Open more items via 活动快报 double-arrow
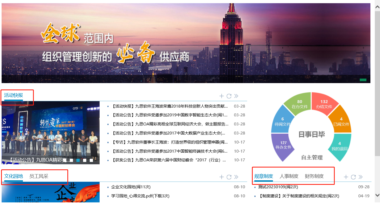The image size is (380, 204). point(236,96)
